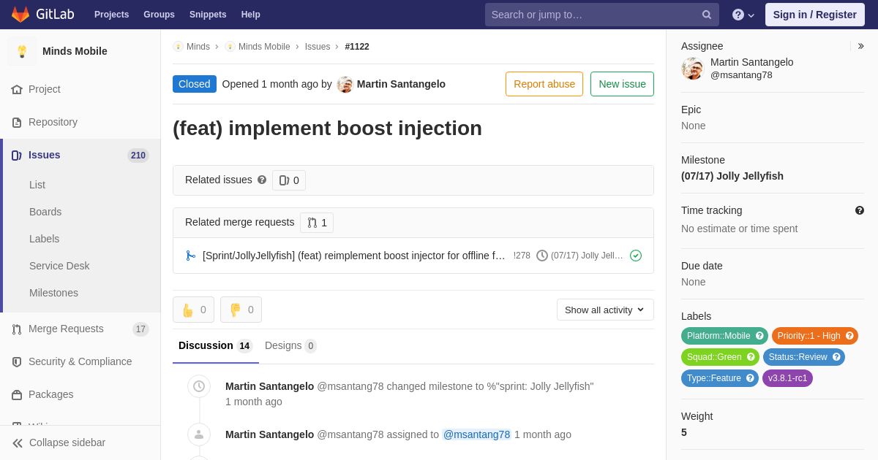878x460 pixels.
Task: Open the Issues breadcrumb link
Action: pos(318,47)
